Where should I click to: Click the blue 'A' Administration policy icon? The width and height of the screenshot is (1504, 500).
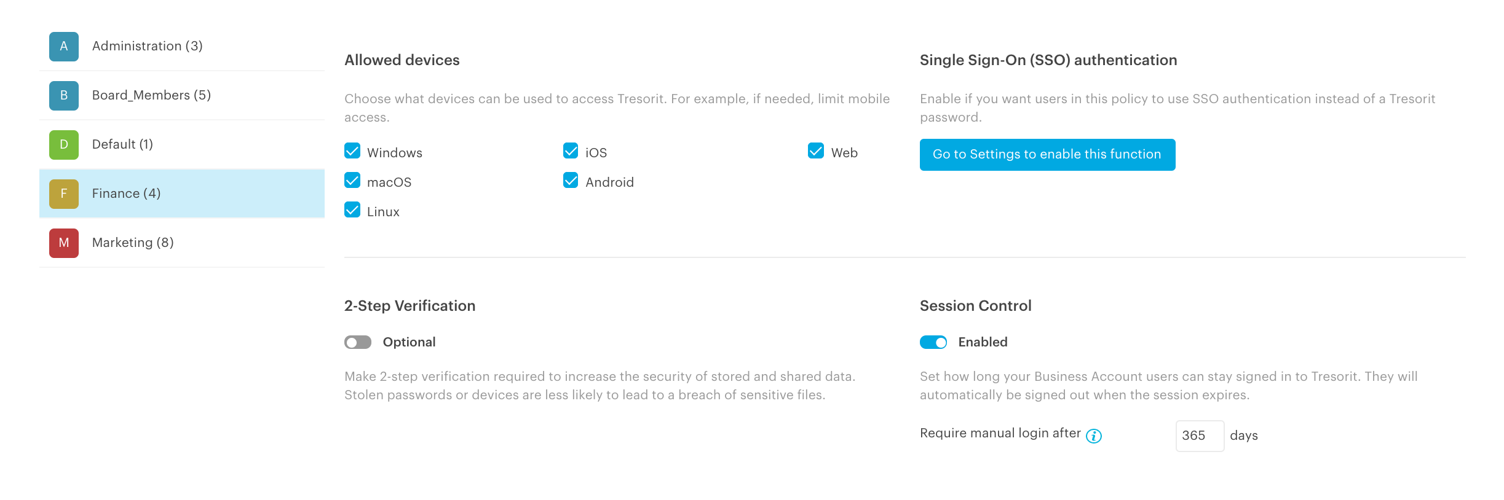[64, 47]
